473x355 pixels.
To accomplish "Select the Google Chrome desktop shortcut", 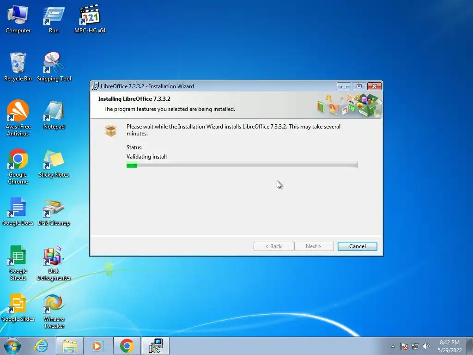I will click(18, 166).
